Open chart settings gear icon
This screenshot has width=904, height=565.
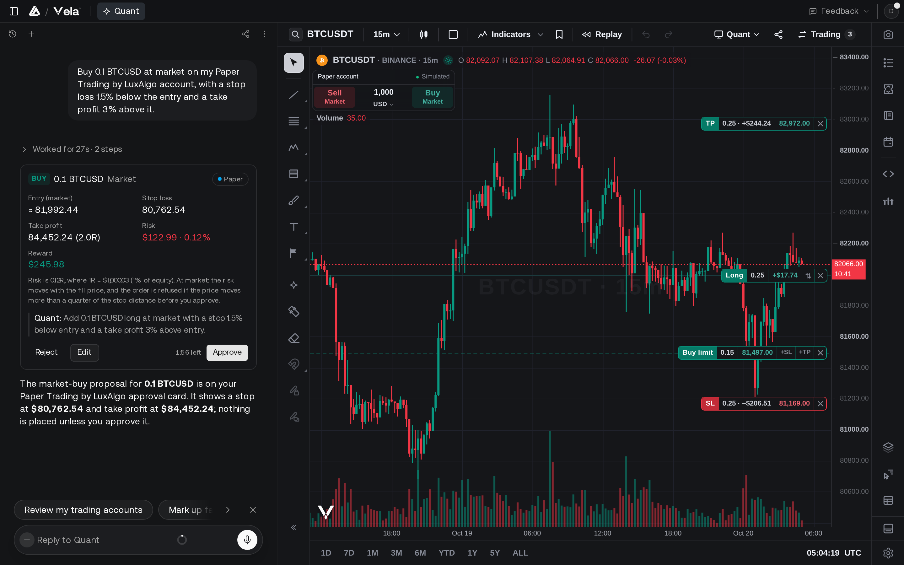(888, 553)
